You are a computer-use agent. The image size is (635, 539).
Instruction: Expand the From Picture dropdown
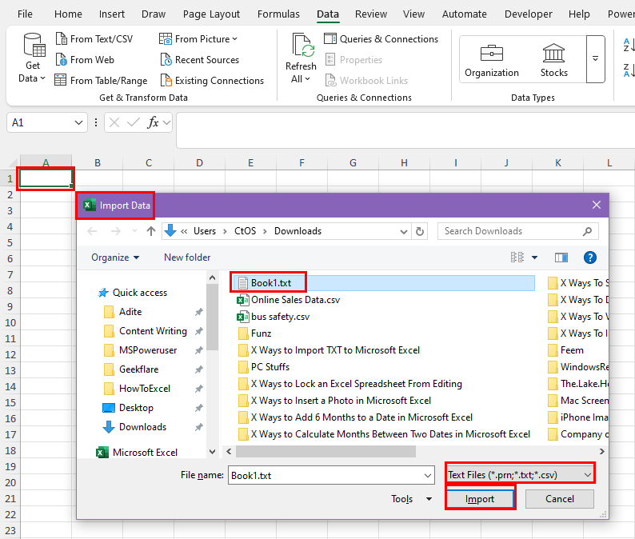tap(235, 39)
